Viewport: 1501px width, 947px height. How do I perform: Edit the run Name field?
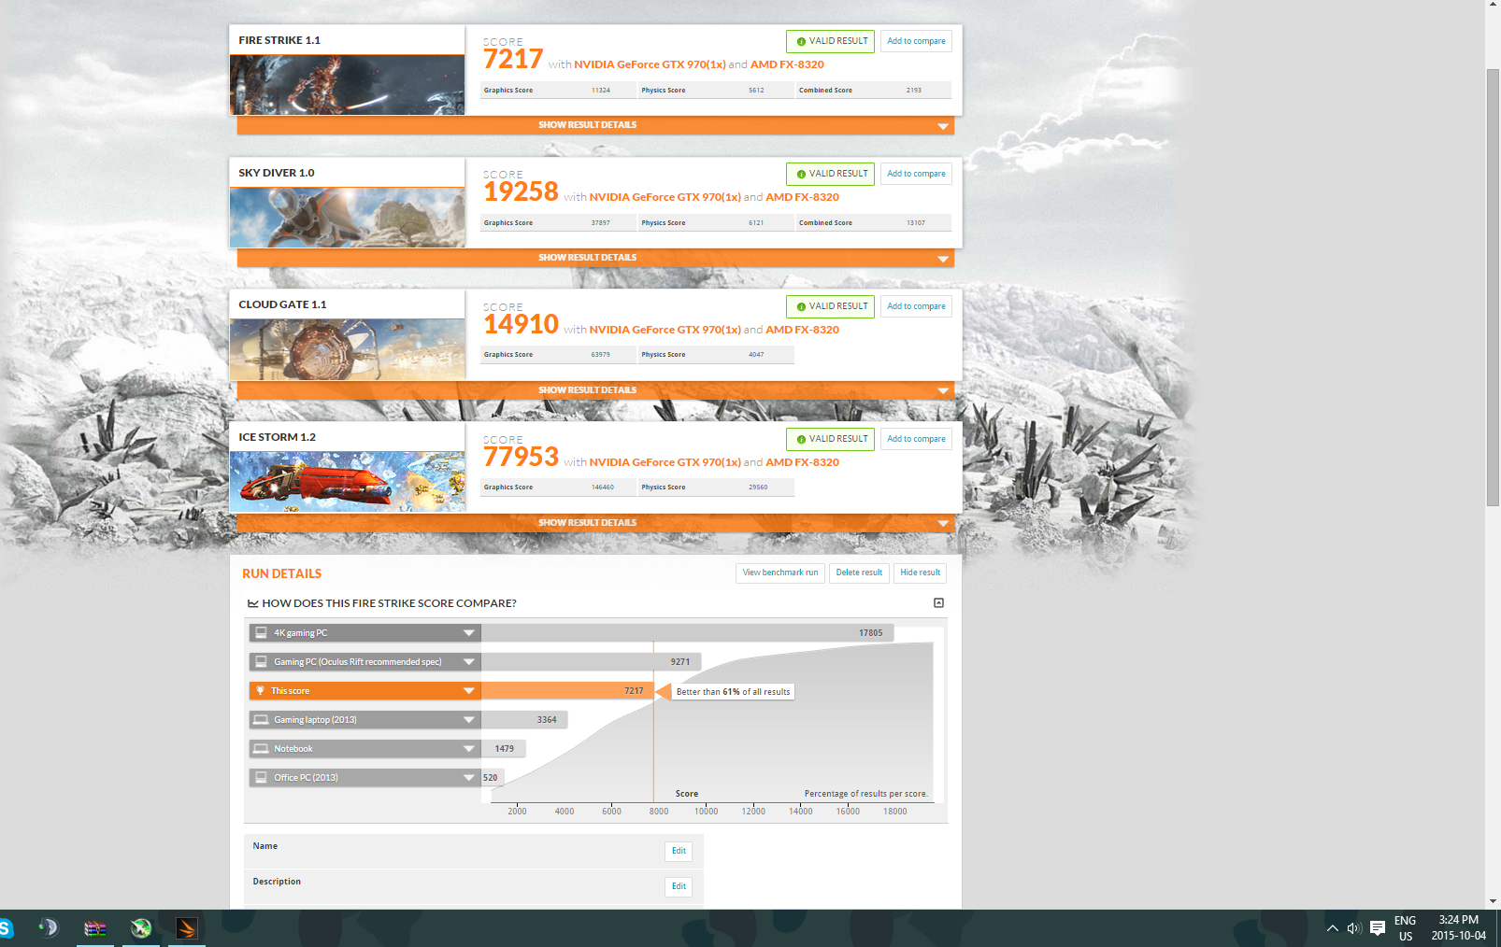679,851
